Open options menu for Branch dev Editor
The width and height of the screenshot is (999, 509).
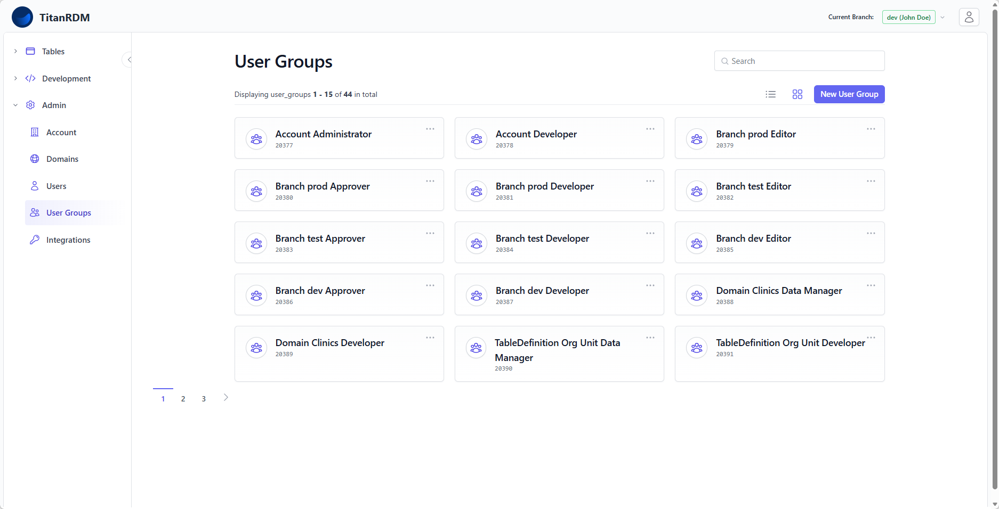tap(871, 233)
